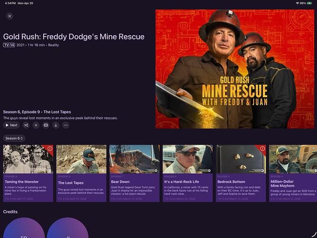Open the second credits avatar circle
317x238 pixels.
click(x=68, y=228)
